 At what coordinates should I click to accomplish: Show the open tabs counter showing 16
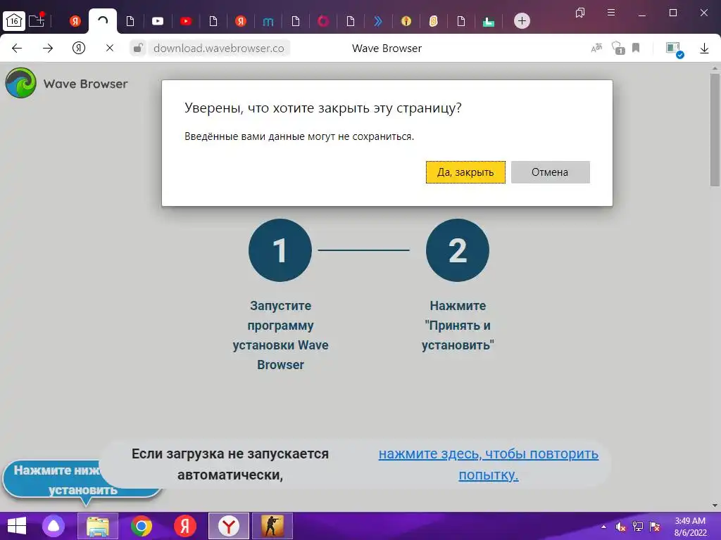pos(14,20)
